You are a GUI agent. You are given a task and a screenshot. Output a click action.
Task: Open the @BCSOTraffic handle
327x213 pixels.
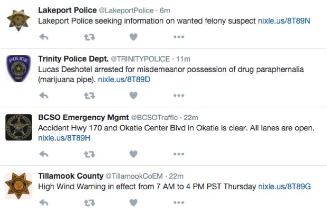pos(155,118)
